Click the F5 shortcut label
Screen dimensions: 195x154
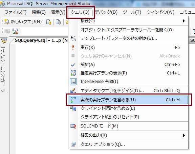177,48
